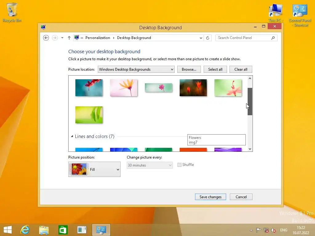Click the Select all button
The height and width of the screenshot is (236, 315).
215,69
